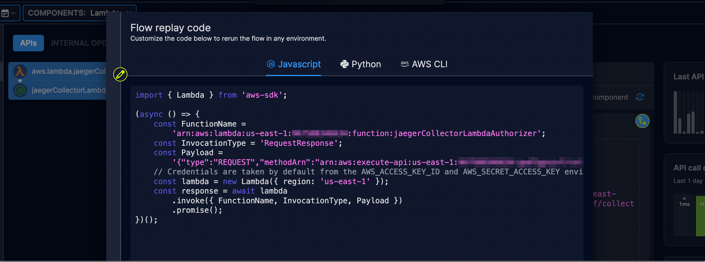705x262 pixels.
Task: Click the JS icon on Javascript tab
Action: (x=271, y=64)
